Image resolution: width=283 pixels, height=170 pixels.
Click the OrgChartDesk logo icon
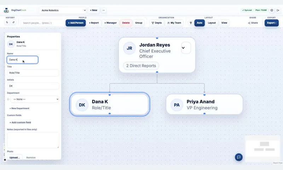(x=6, y=10)
